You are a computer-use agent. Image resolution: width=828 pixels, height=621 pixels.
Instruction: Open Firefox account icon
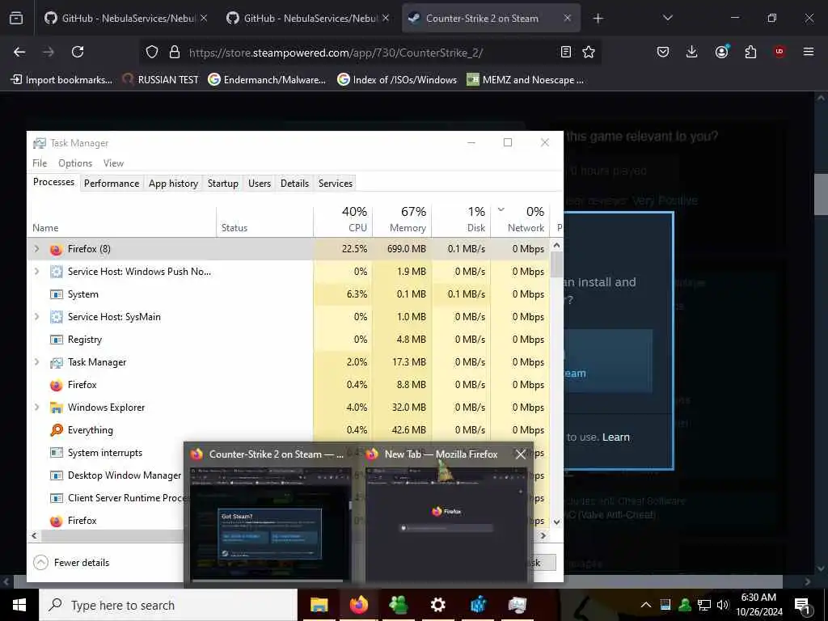click(x=721, y=51)
